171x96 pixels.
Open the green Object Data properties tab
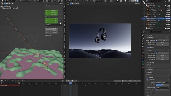point(143,64)
